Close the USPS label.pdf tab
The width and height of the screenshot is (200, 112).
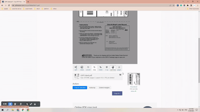pos(24,2)
